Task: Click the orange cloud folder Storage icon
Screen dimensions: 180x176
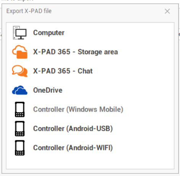Action: [x=20, y=52]
